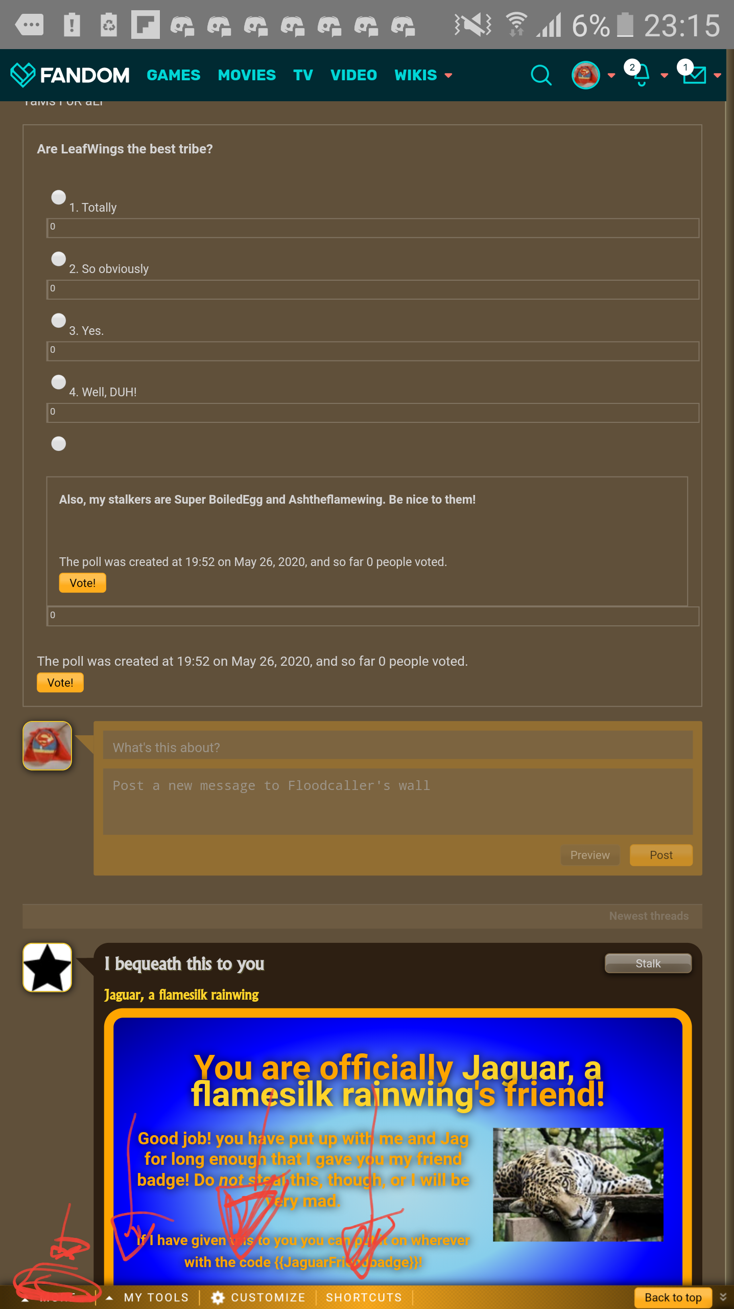The height and width of the screenshot is (1309, 734).
Task: Click the Stalk button on the thread
Action: coord(648,963)
